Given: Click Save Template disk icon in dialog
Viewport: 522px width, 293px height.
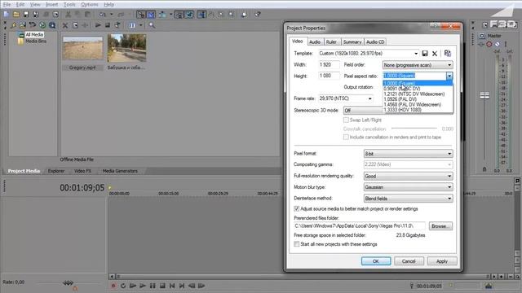Looking at the screenshot, I should pyautogui.click(x=425, y=53).
